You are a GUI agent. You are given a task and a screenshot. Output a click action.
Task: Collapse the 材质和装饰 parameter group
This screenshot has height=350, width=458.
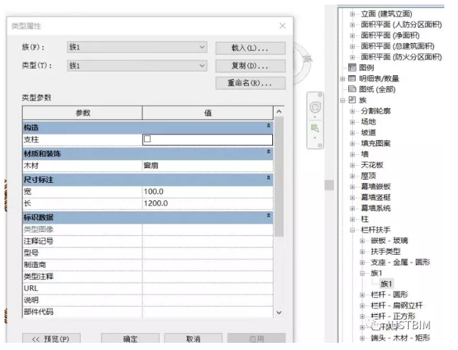click(268, 152)
